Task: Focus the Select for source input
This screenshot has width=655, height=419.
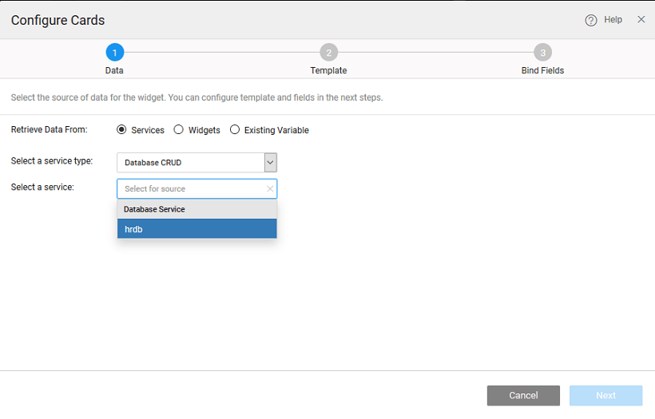Action: point(190,189)
